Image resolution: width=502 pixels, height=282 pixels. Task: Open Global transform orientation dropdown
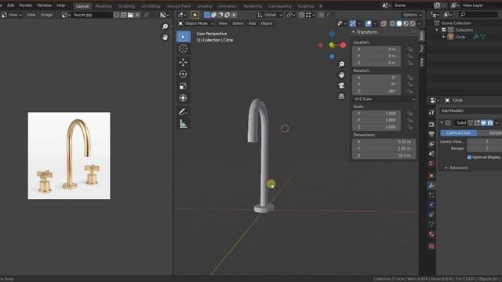pyautogui.click(x=270, y=15)
